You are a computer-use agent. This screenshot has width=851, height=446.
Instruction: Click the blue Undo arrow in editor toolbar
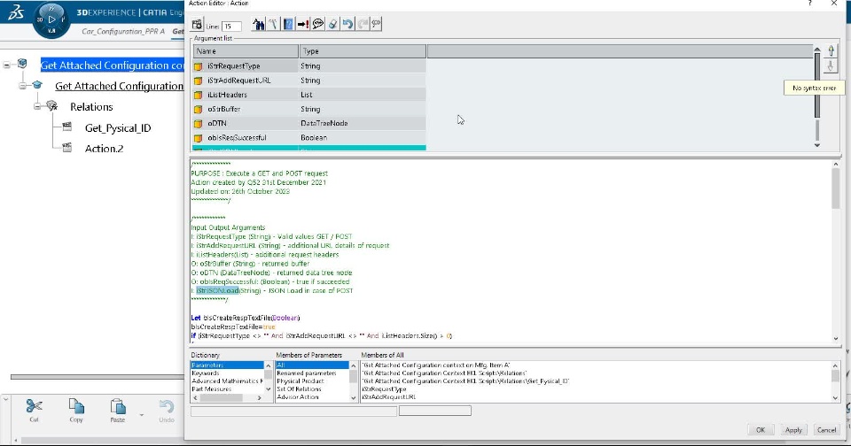pyautogui.click(x=347, y=24)
